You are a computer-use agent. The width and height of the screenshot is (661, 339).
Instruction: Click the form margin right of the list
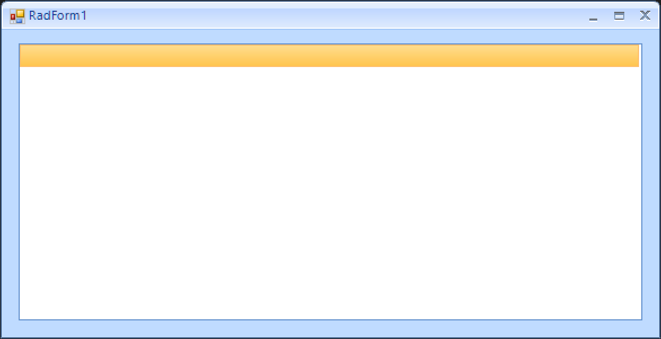click(x=650, y=182)
